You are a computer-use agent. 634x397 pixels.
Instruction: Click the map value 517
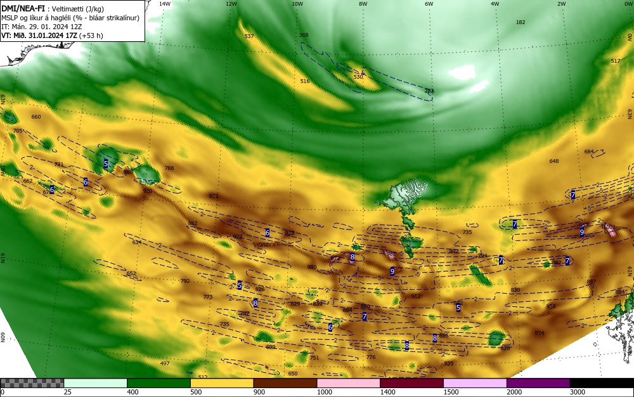click(616, 61)
